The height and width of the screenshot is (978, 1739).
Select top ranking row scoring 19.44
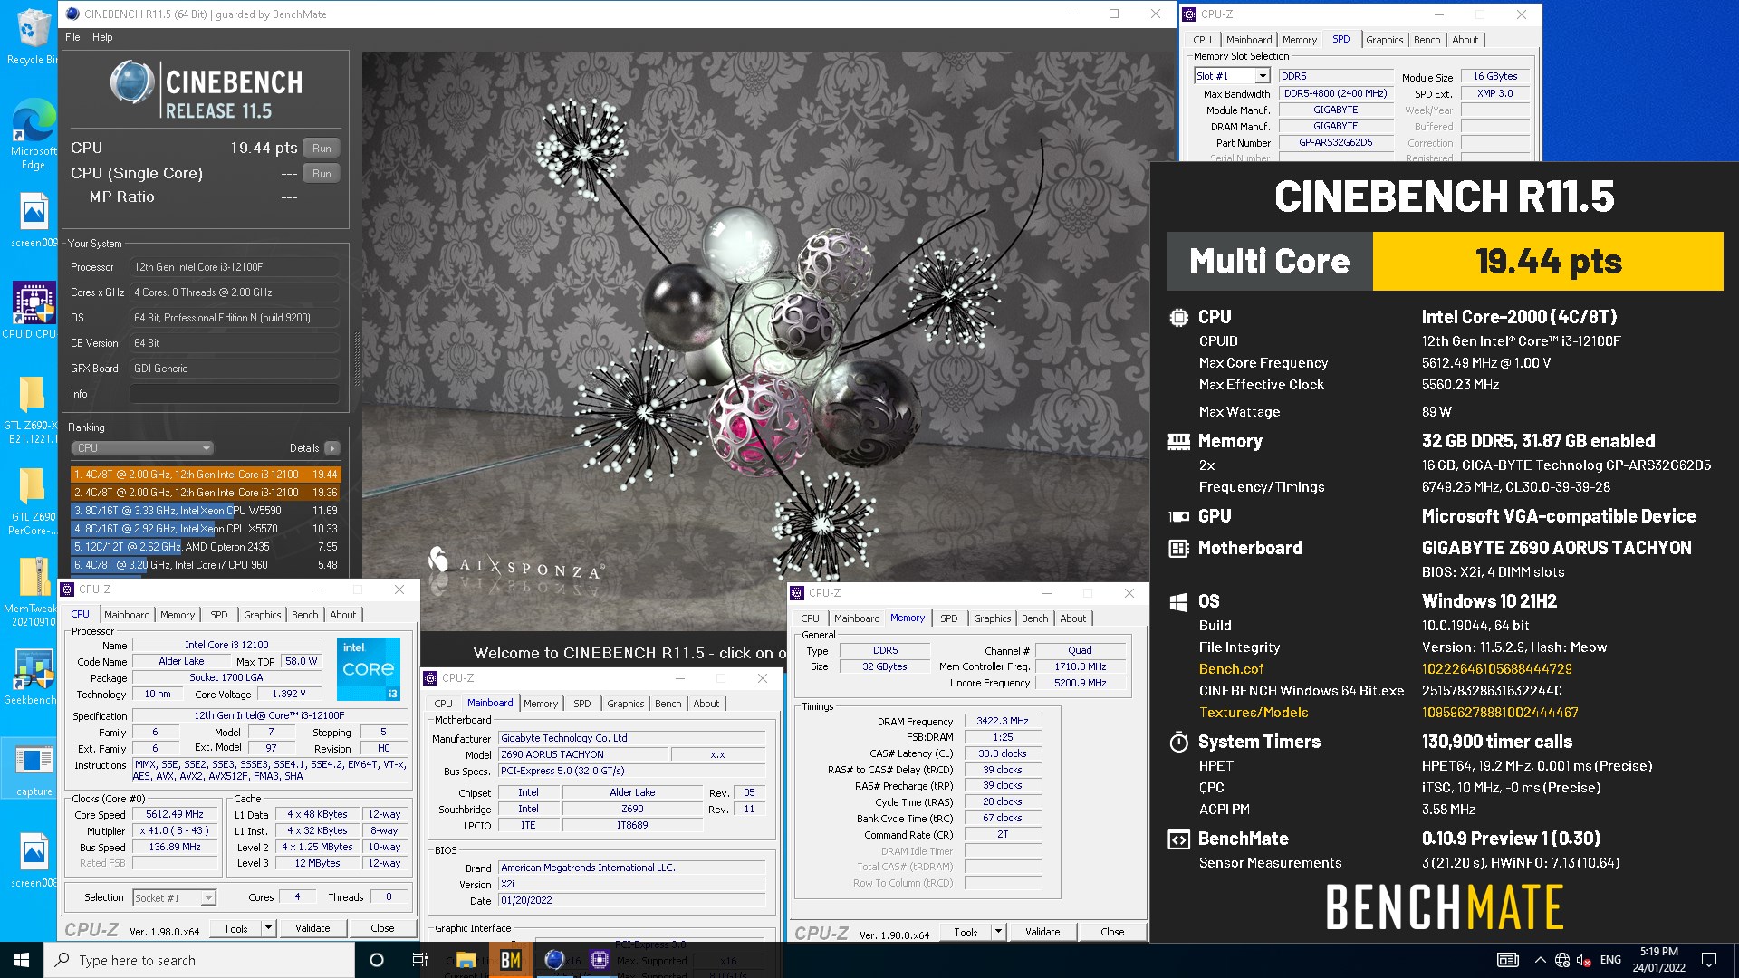tap(206, 475)
